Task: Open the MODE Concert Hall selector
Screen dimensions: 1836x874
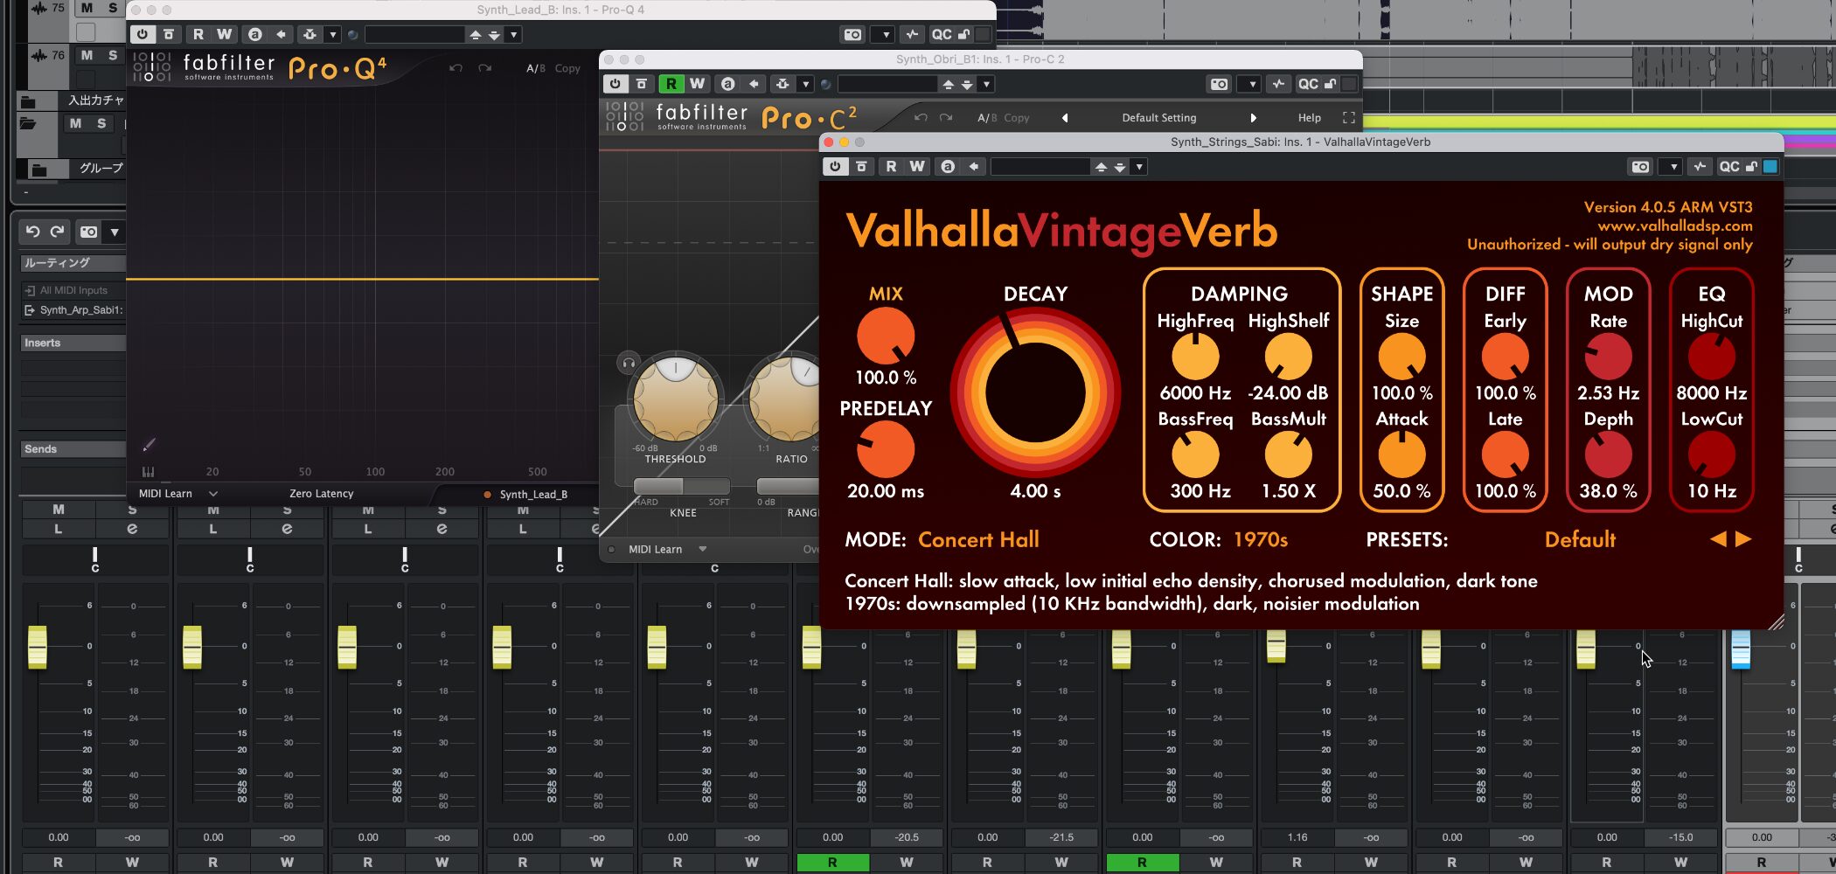Action: [x=978, y=539]
